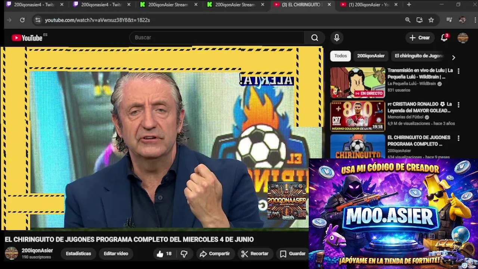Open the browser zoom magnifier icon
The image size is (478, 269).
click(x=408, y=20)
